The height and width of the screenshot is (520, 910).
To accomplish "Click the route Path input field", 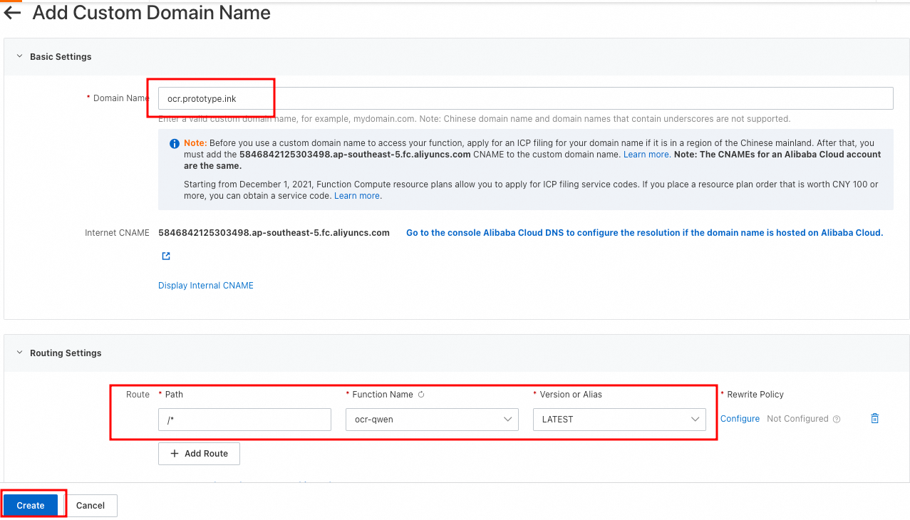I will [244, 420].
